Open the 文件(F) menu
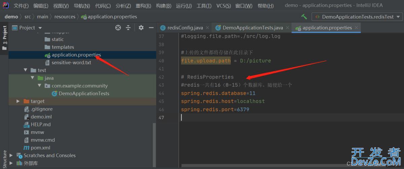This screenshot has height=169, width=404. 21,6
